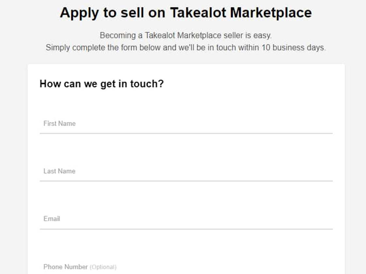Click 'Becoming a Takealot Marketplace seller is easy' text

186,35
